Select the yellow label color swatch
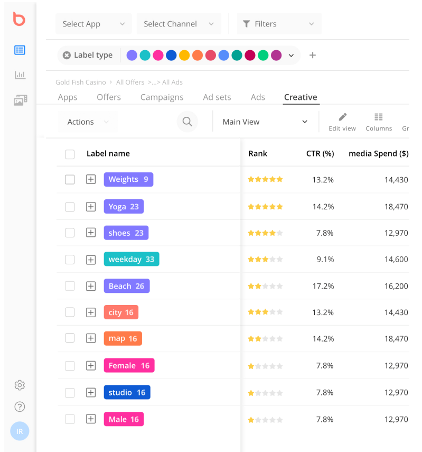Screen dimensions: 422x452 pyautogui.click(x=184, y=55)
